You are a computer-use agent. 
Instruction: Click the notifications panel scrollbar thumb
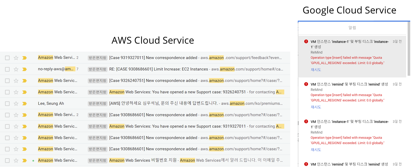(409, 49)
